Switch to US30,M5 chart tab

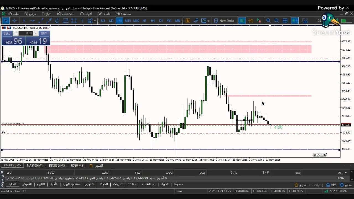pos(77,166)
